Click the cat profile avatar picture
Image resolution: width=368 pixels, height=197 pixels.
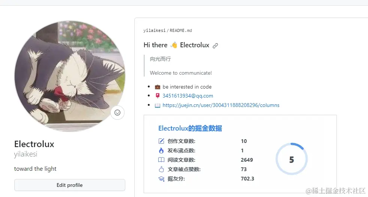point(70,76)
